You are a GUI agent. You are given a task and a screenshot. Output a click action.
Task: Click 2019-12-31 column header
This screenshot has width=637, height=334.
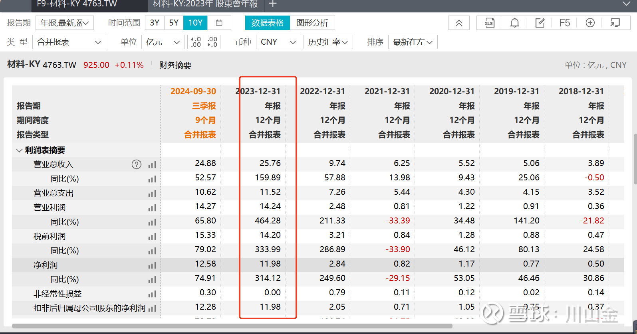coord(517,91)
